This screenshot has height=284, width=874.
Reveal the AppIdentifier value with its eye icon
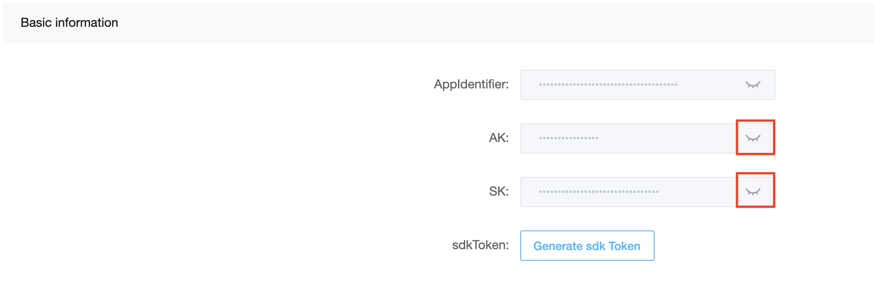click(753, 85)
